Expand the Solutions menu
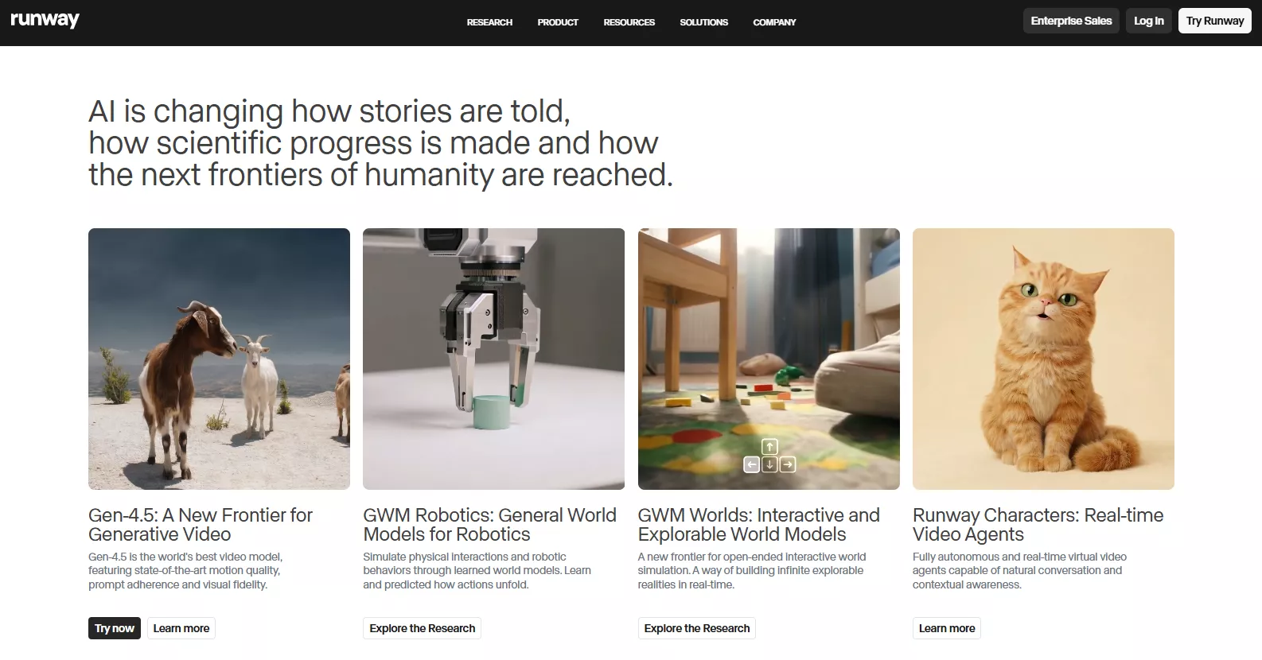 click(x=703, y=22)
